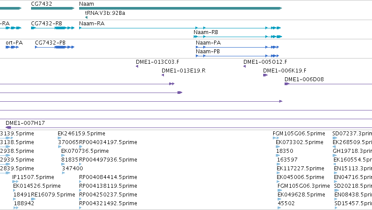The image size is (372, 210).
Task: Select the CG7432 gene name label
Action: coord(42,4)
